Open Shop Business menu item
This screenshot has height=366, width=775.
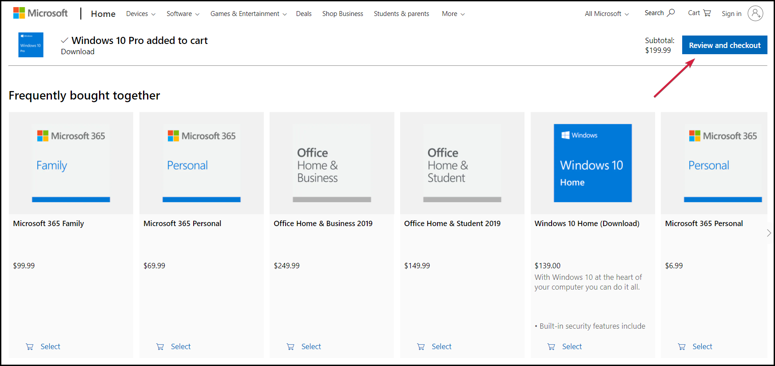click(x=342, y=14)
